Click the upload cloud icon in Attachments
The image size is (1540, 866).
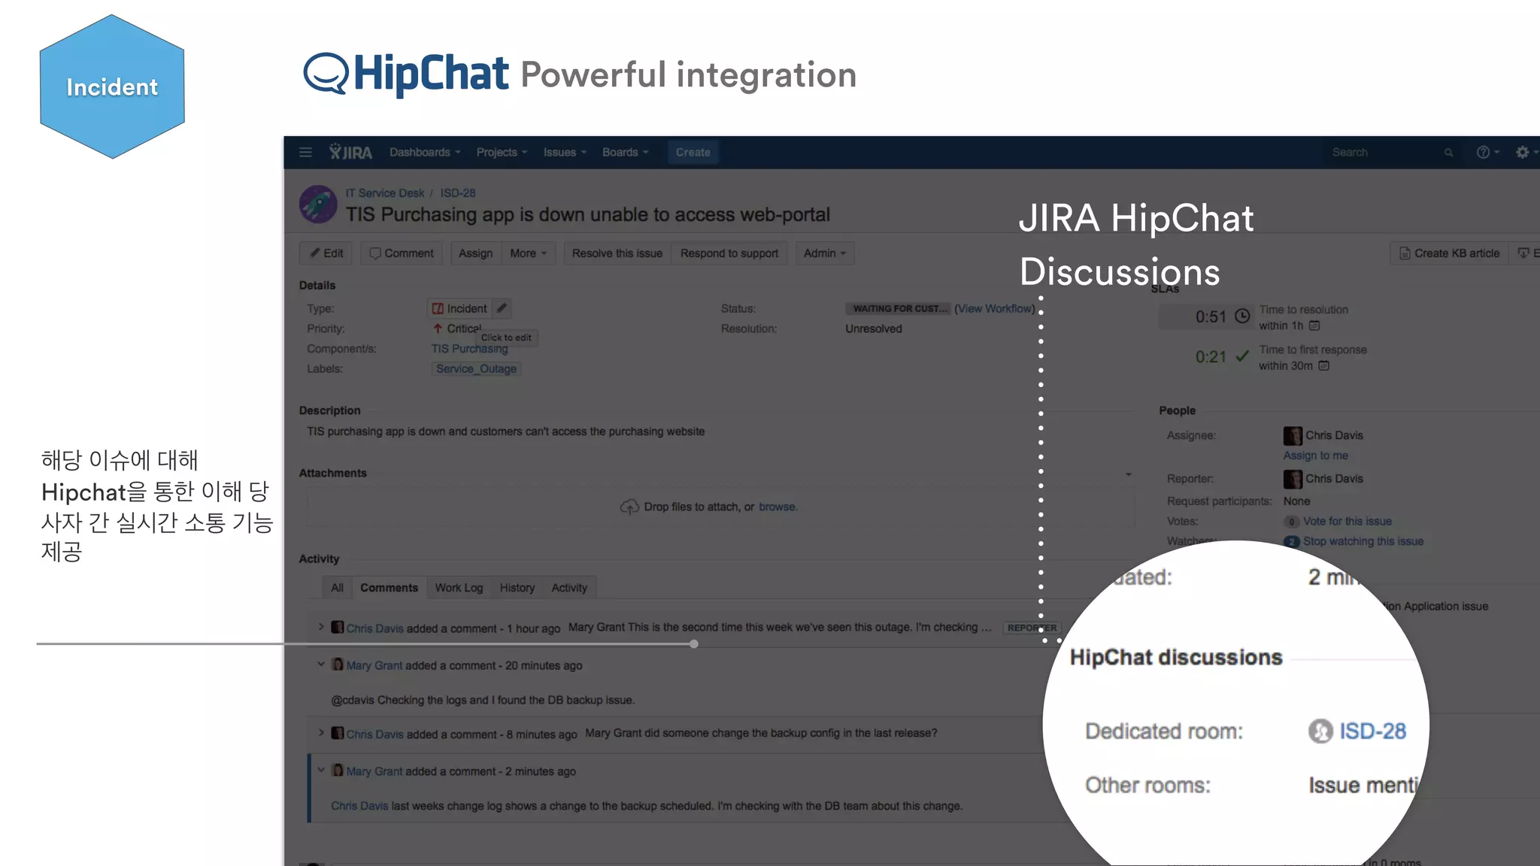(x=629, y=507)
